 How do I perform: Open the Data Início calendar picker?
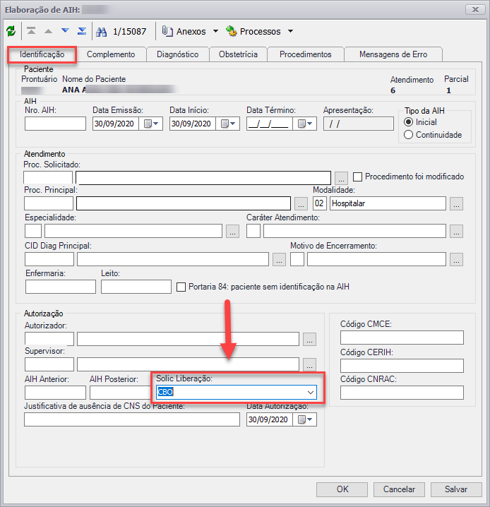[228, 124]
